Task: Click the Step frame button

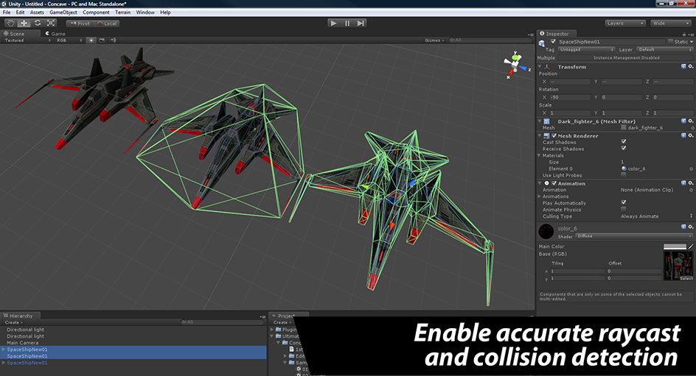Action: pos(361,23)
